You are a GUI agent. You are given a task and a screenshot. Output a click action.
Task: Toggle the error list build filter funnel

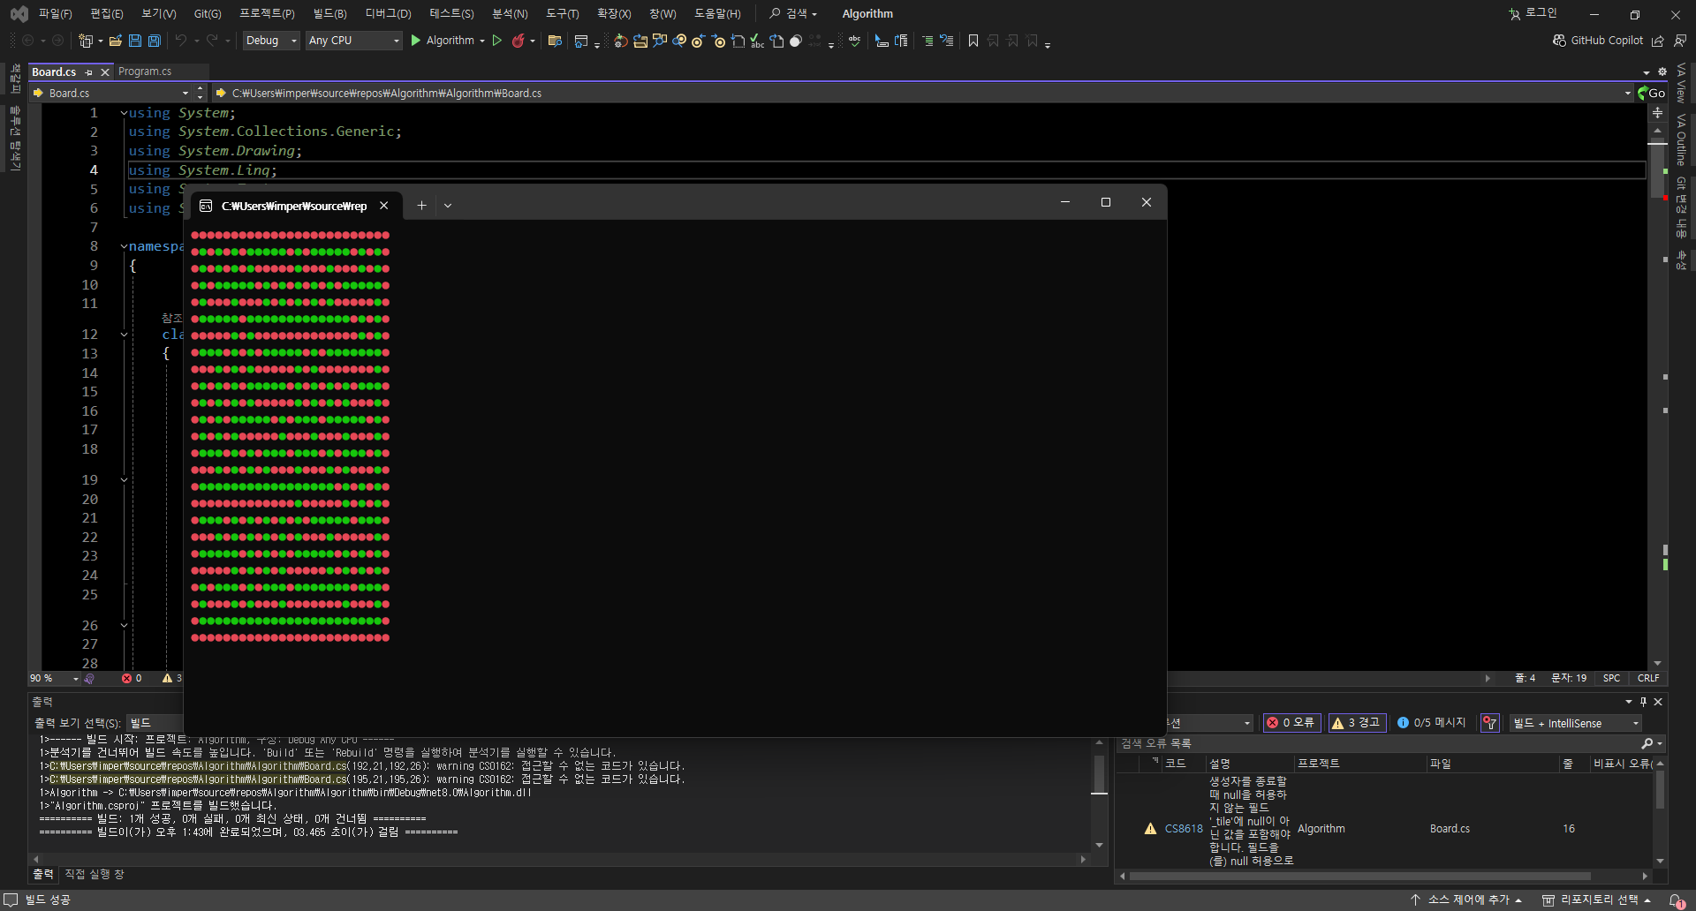coord(1490,723)
